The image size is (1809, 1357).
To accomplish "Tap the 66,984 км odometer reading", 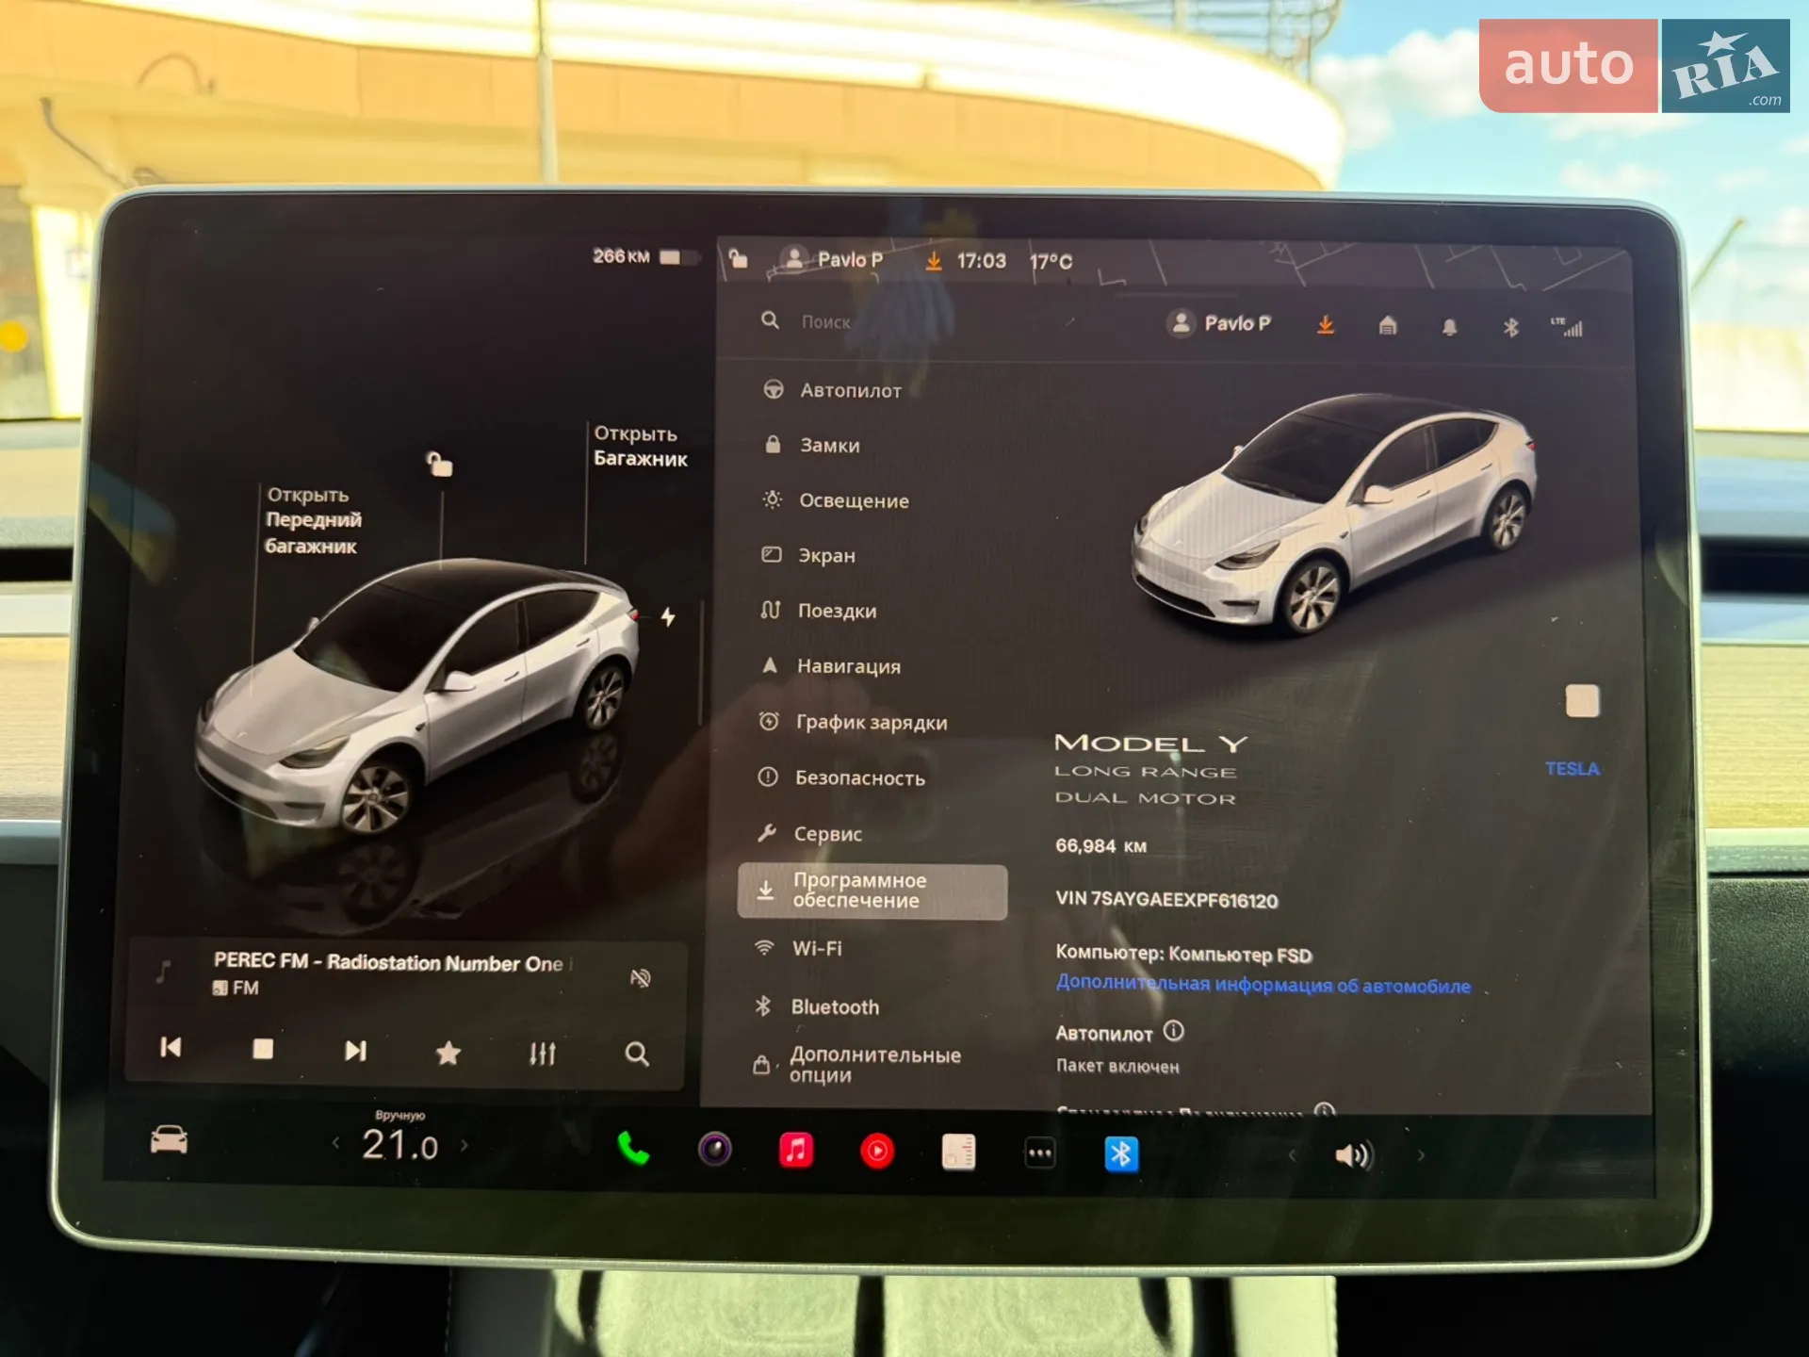I will 1100,846.
